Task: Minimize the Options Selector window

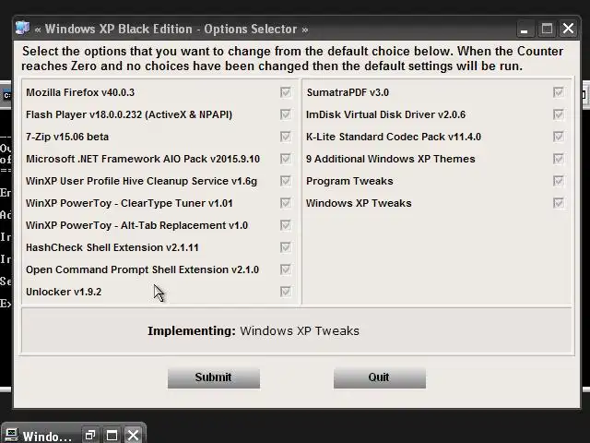Action: point(525,29)
